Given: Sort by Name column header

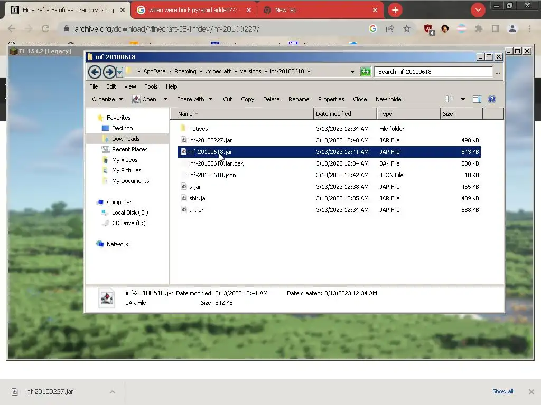Looking at the screenshot, I should (x=242, y=114).
